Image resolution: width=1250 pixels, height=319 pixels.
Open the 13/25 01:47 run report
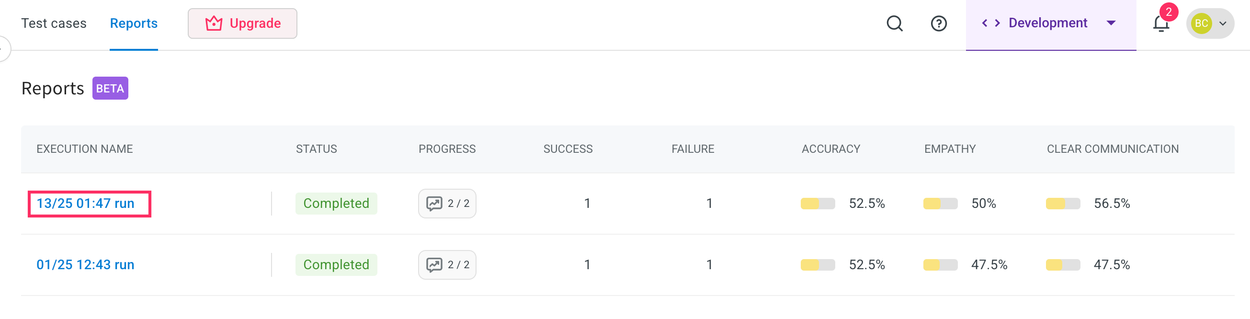(x=85, y=204)
